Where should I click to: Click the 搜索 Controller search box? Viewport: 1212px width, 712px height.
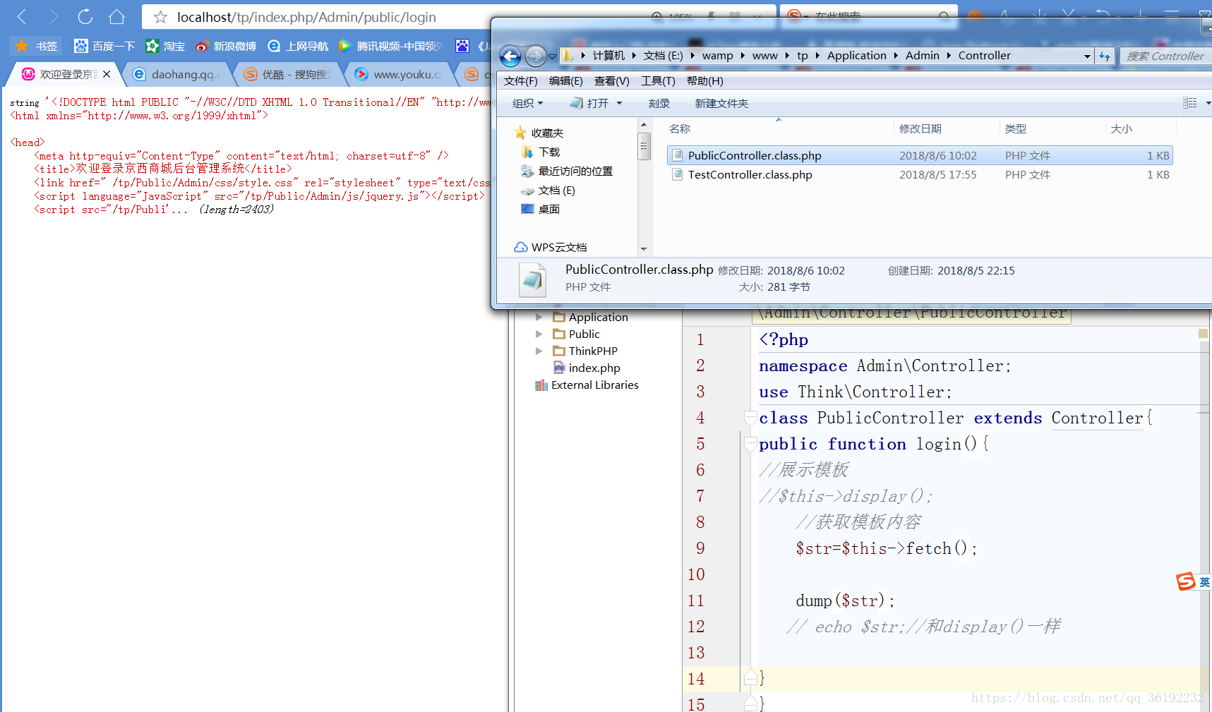click(x=1166, y=56)
